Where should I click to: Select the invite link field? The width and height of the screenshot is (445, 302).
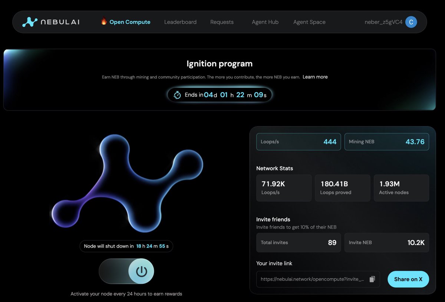[318, 279]
